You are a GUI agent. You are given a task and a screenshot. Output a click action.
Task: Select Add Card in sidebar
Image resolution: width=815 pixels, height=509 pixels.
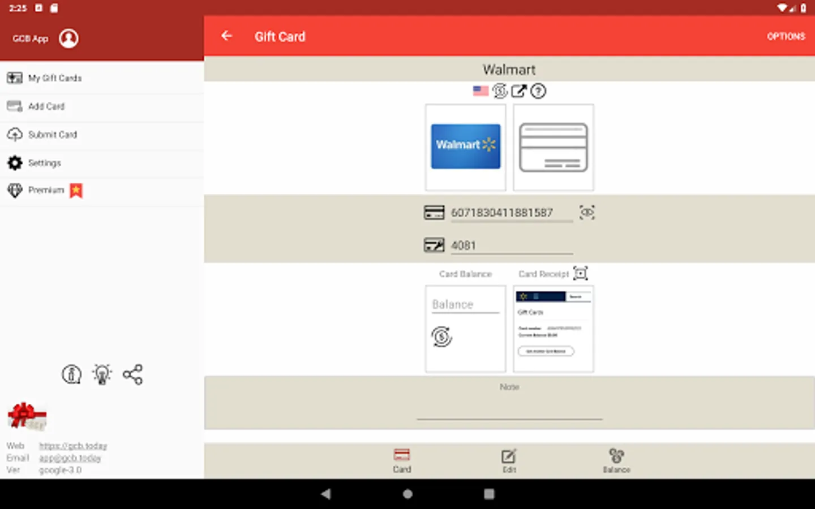pyautogui.click(x=102, y=106)
